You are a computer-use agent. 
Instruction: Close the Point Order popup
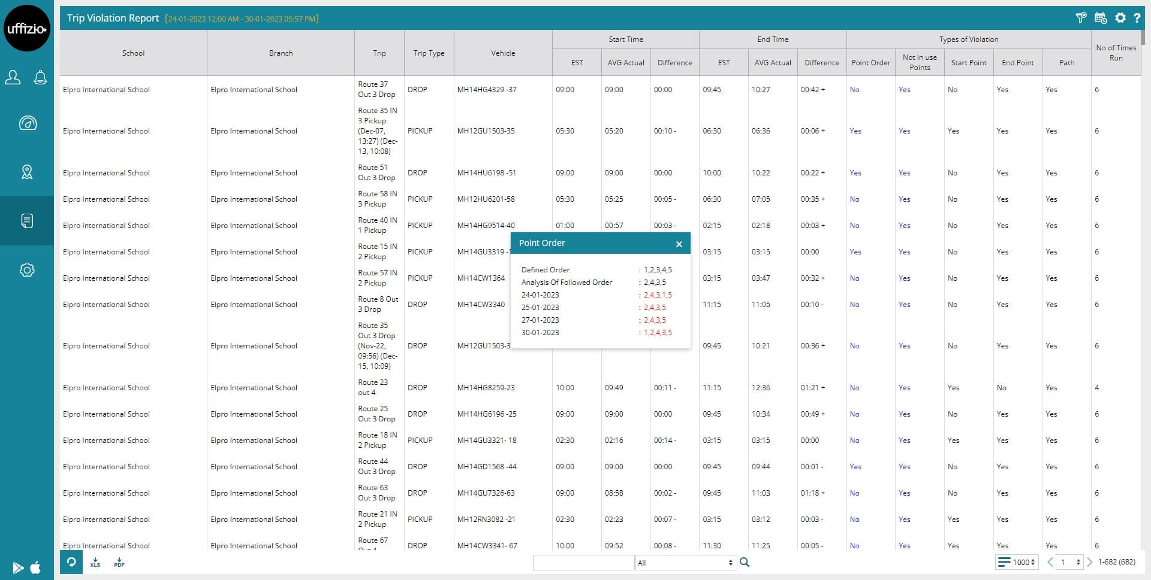[679, 244]
